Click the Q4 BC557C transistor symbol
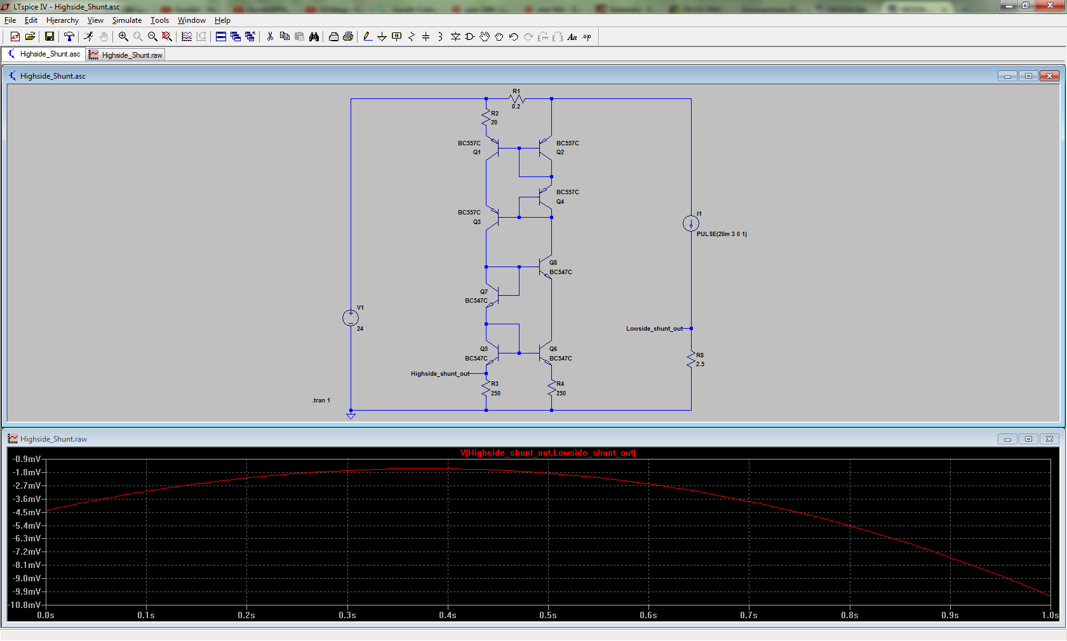The image size is (1067, 641). (545, 197)
